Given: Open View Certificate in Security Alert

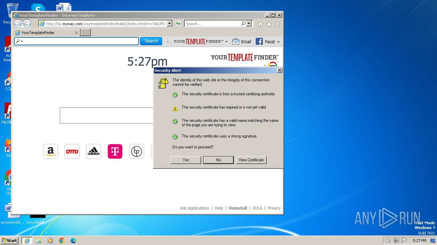Looking at the screenshot, I should click(251, 160).
